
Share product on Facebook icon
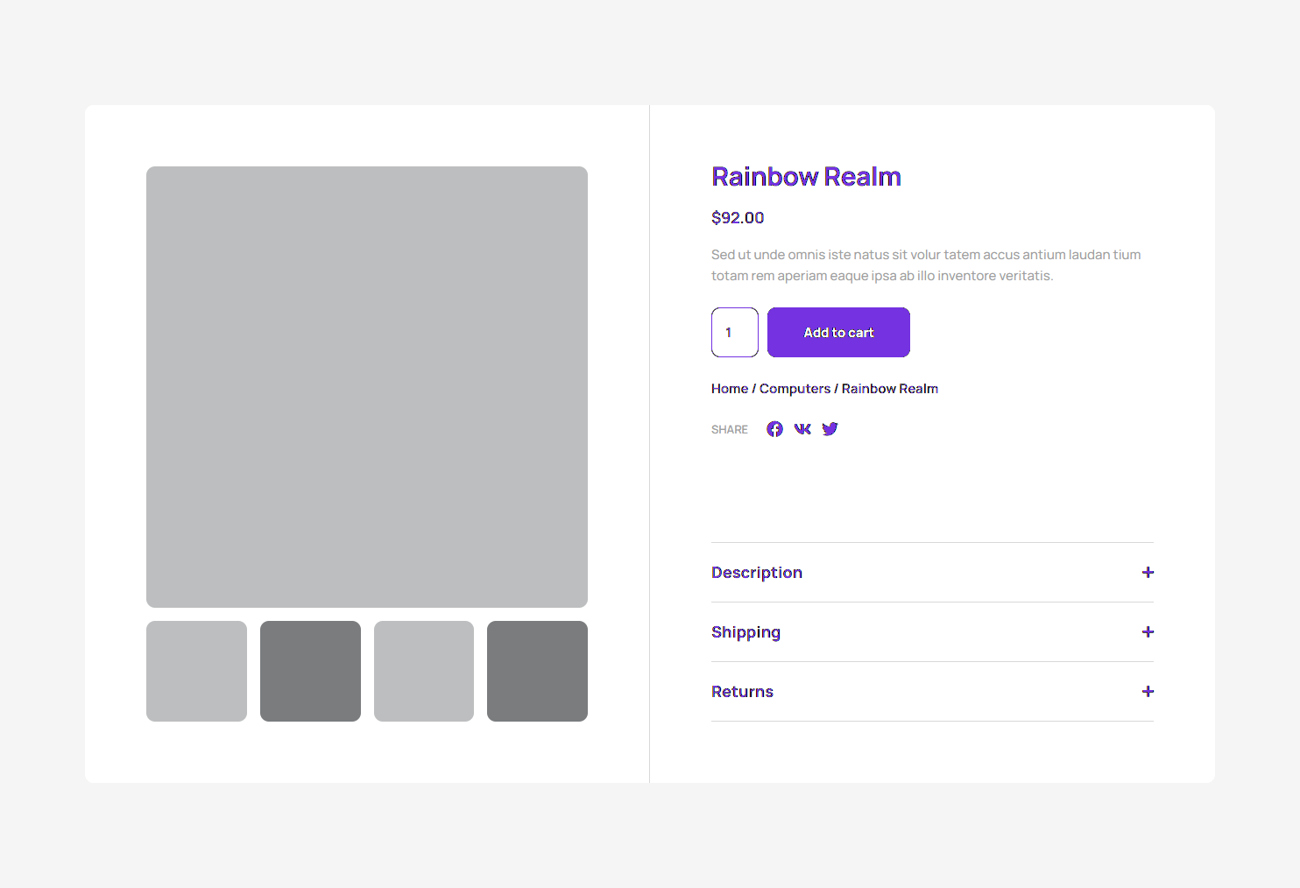pyautogui.click(x=774, y=429)
